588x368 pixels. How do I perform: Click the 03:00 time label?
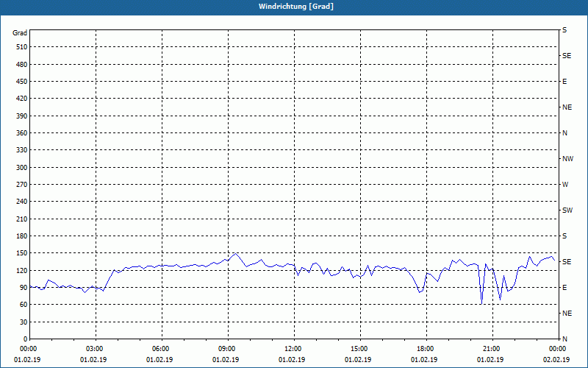tap(96, 349)
